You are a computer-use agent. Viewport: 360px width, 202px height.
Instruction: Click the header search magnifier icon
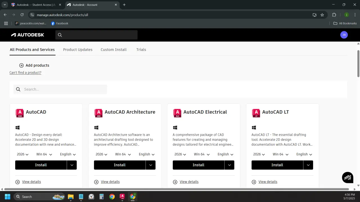click(60, 35)
